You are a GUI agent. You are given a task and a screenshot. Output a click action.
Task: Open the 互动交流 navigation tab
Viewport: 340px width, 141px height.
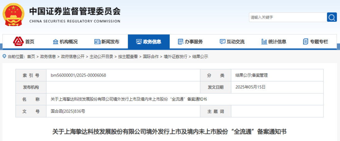(x=232, y=42)
